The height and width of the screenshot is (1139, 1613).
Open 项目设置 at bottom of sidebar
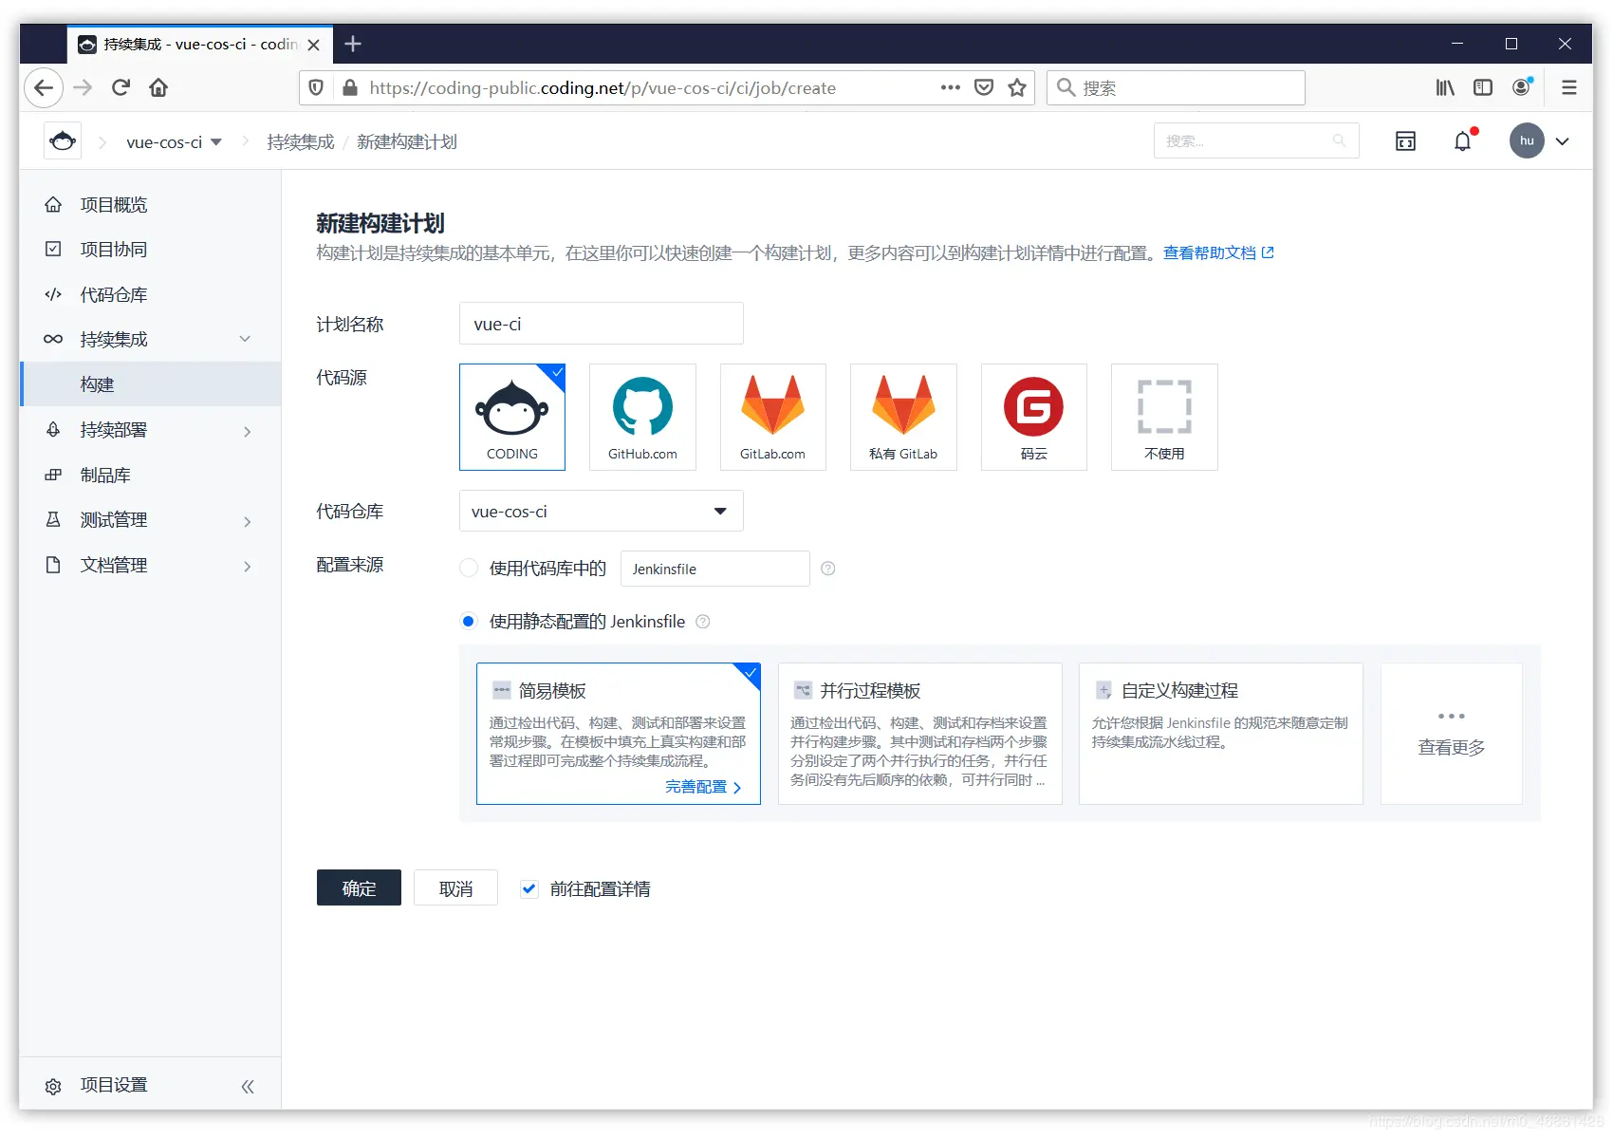[x=111, y=1084]
